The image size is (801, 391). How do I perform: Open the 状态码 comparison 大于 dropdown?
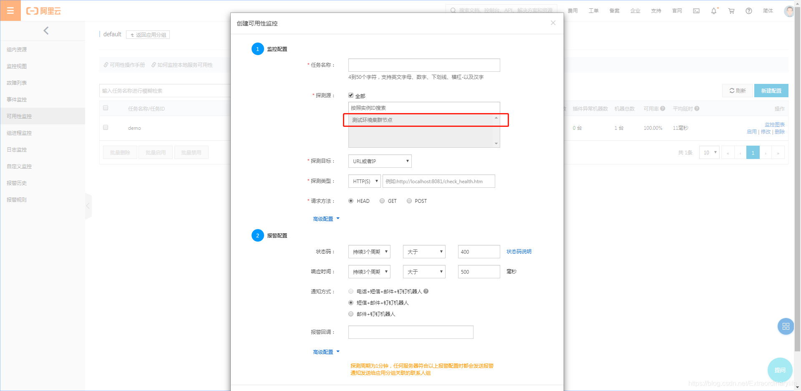click(x=424, y=252)
